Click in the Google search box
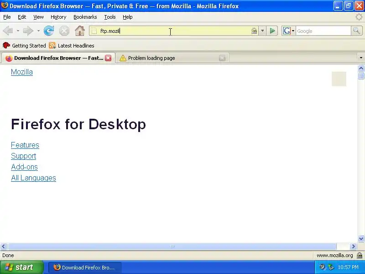The width and height of the screenshot is (365, 274). 323,31
